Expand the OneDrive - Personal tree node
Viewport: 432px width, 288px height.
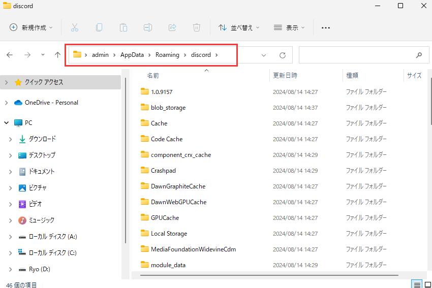(6, 103)
